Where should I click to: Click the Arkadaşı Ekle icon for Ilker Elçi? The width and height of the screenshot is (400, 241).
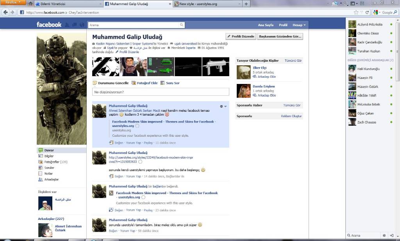[x=255, y=77]
